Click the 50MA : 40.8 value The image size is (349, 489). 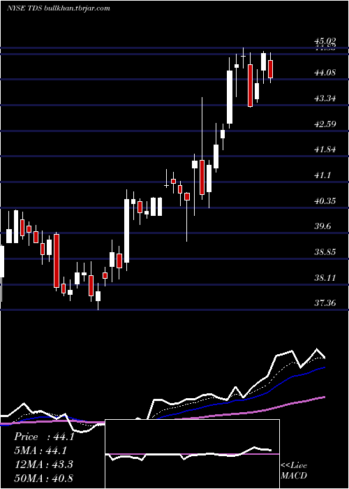(43, 478)
